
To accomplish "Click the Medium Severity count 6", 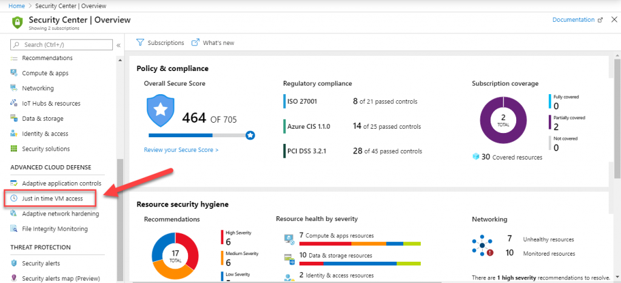I will click(228, 262).
